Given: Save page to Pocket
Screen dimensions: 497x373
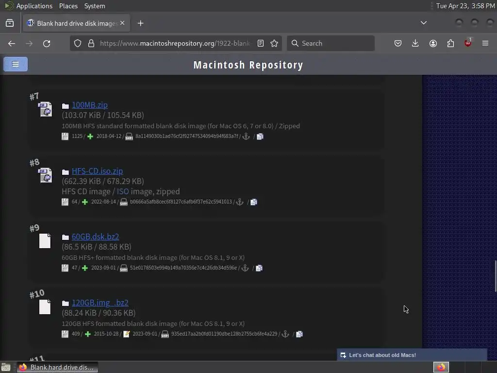Looking at the screenshot, I should point(398,43).
